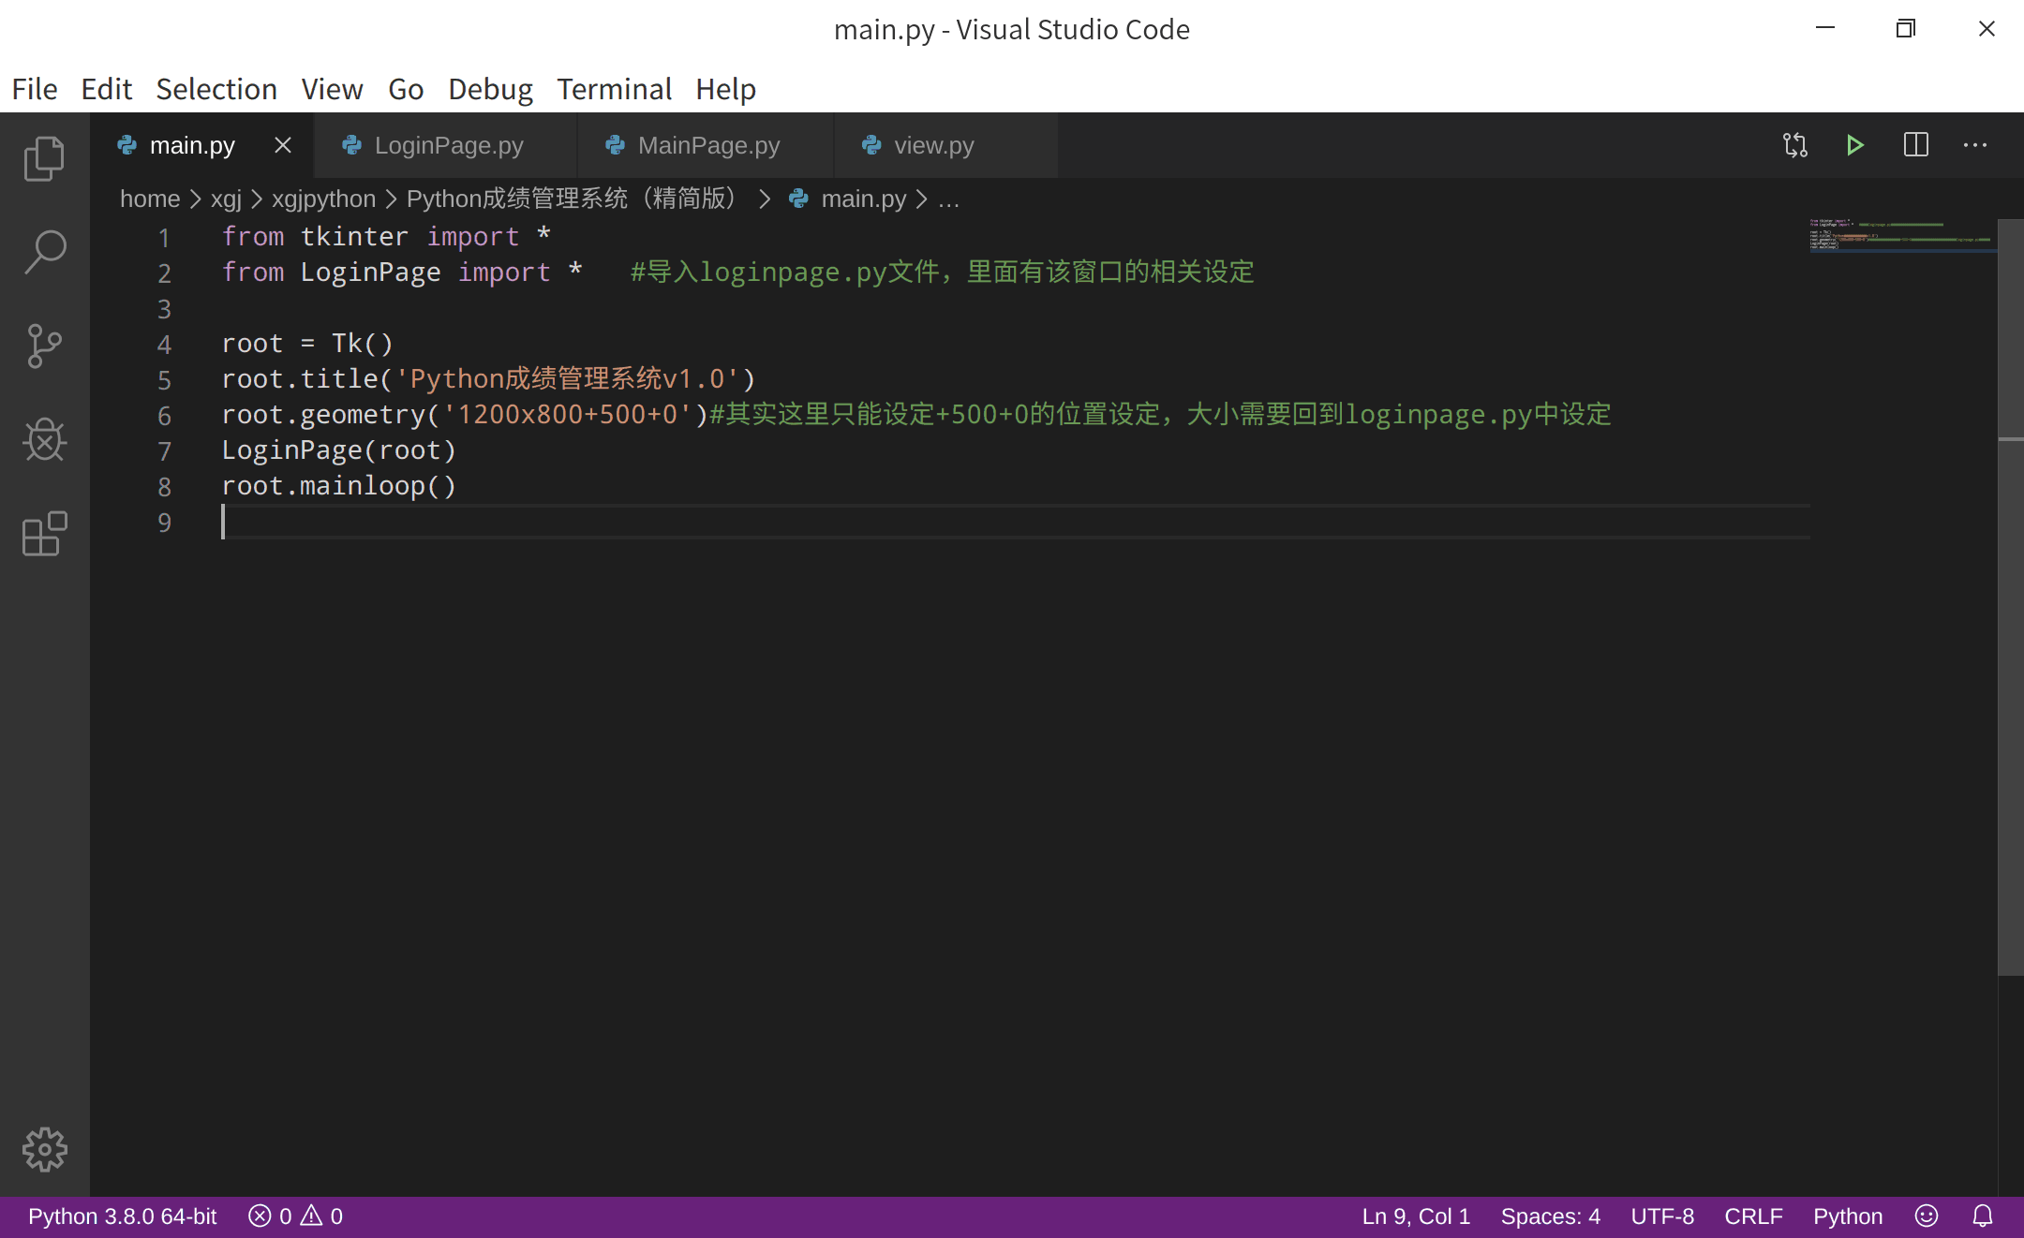Open the notifications bell
Viewport: 2024px width, 1238px height.
click(x=1984, y=1216)
